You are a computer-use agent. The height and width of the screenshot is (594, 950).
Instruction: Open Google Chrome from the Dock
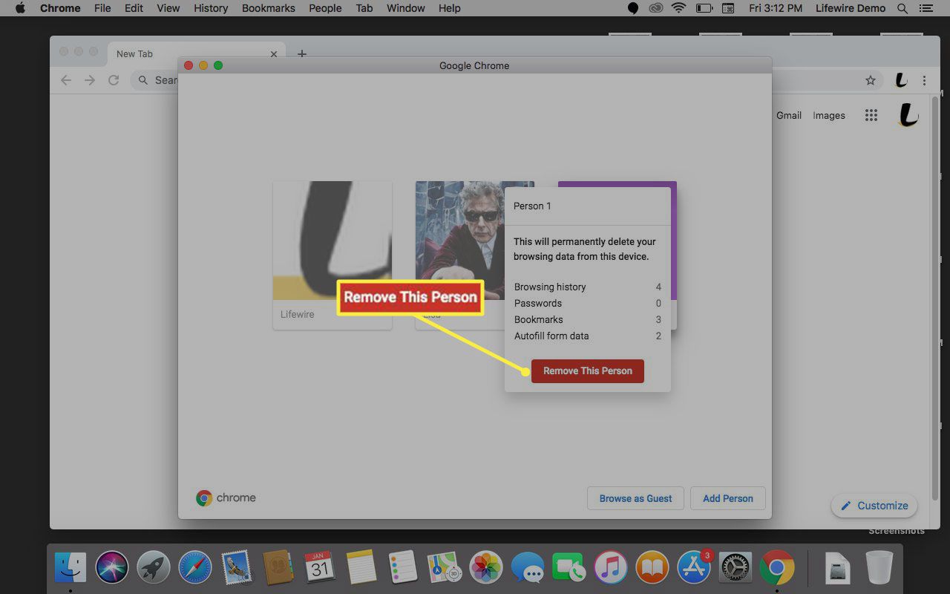pyautogui.click(x=777, y=568)
